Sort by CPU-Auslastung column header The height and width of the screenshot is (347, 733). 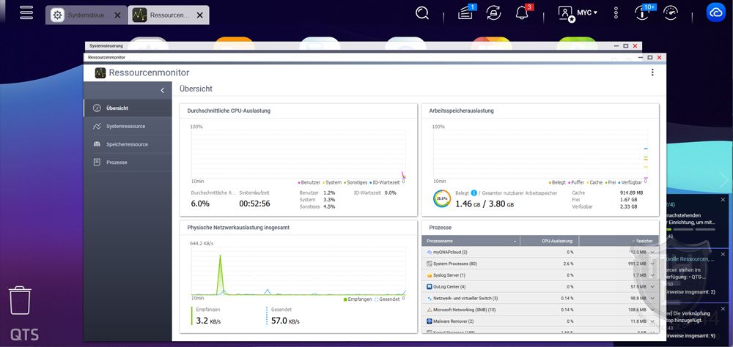tap(549, 241)
